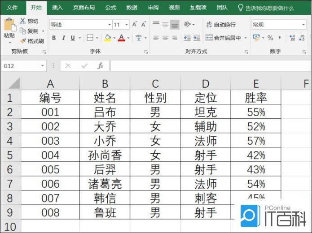Click the formula bar Enter checkmark
The width and height of the screenshot is (312, 233).
(84, 66)
